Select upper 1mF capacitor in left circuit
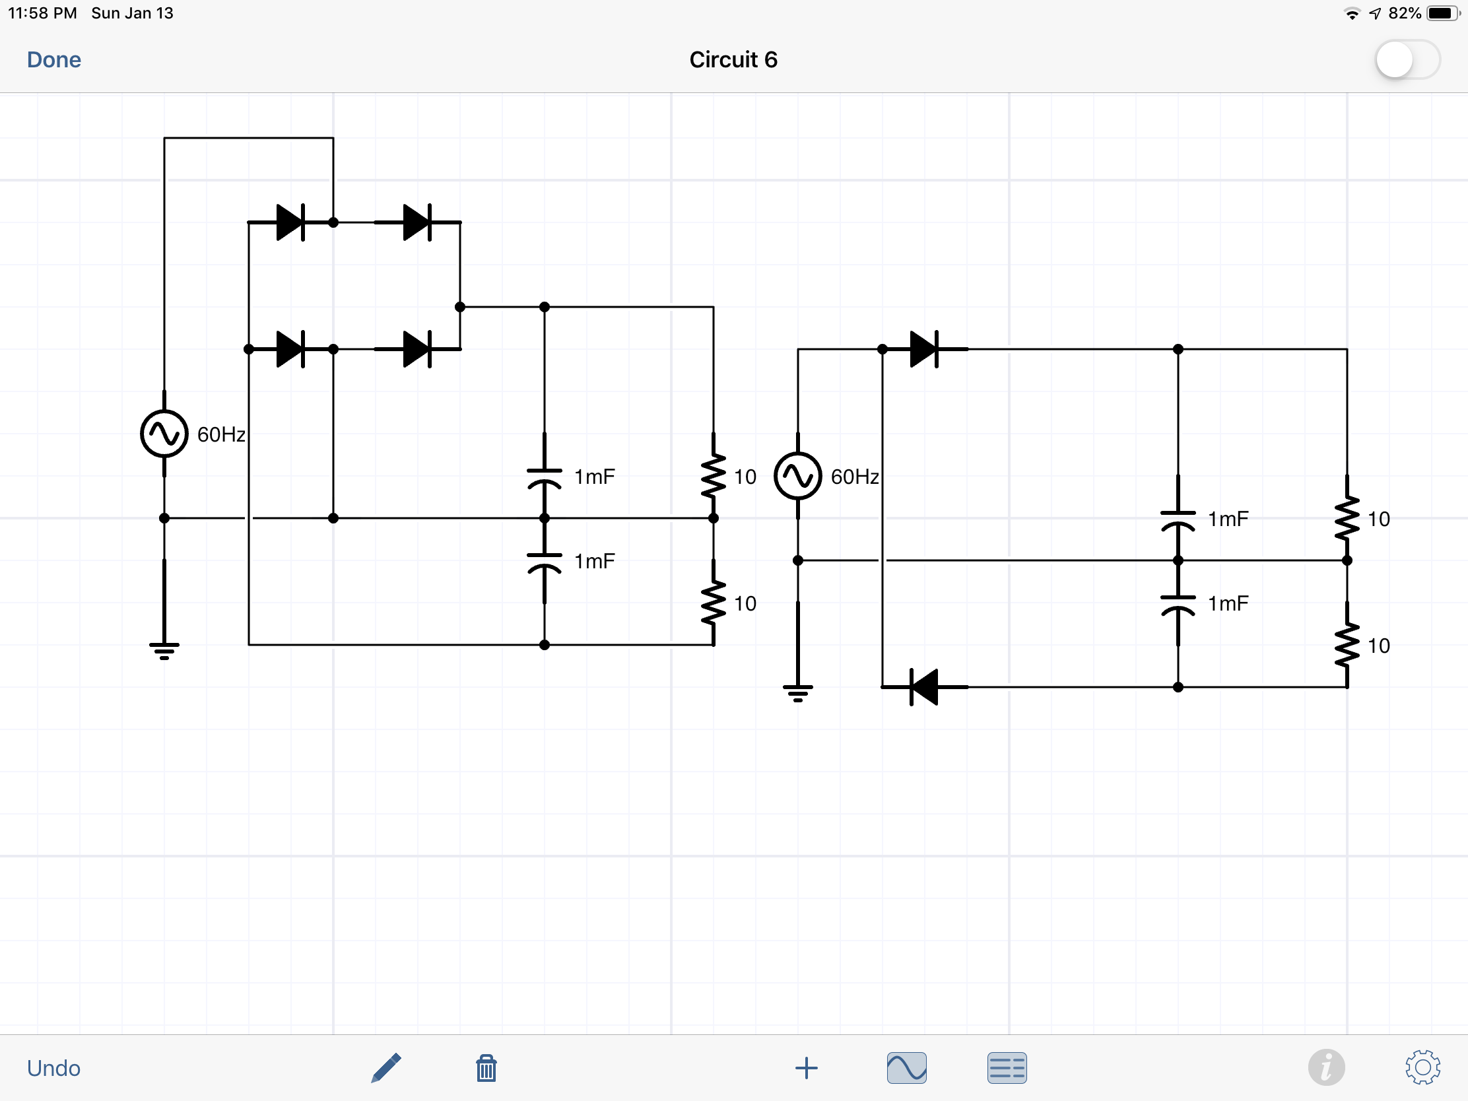The width and height of the screenshot is (1468, 1101). click(544, 476)
